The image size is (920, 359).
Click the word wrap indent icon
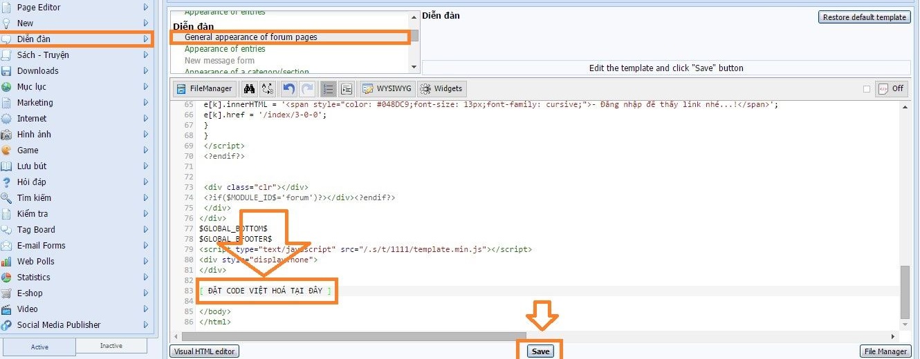[347, 89]
